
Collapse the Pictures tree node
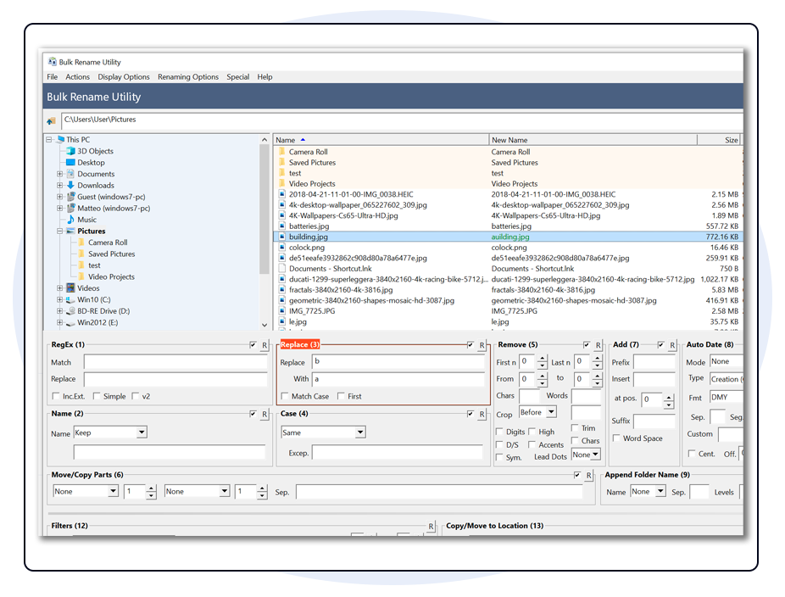click(x=59, y=231)
